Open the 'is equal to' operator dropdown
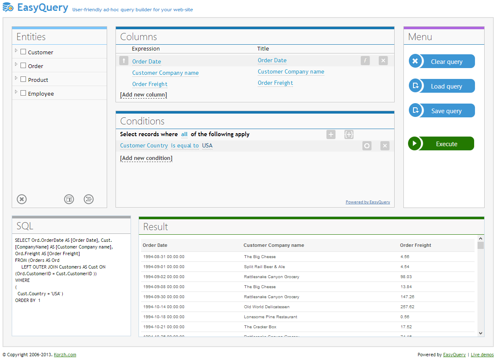 [x=185, y=146]
